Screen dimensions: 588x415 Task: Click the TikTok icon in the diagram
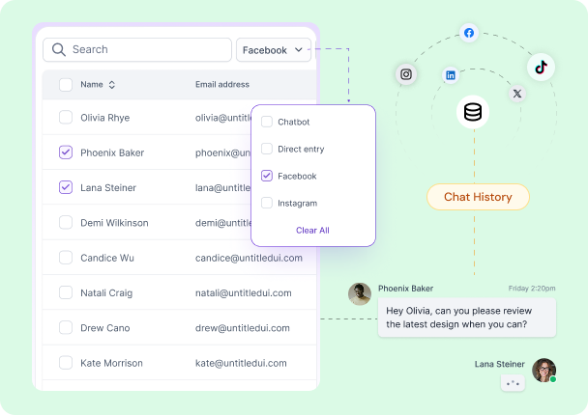(x=541, y=67)
